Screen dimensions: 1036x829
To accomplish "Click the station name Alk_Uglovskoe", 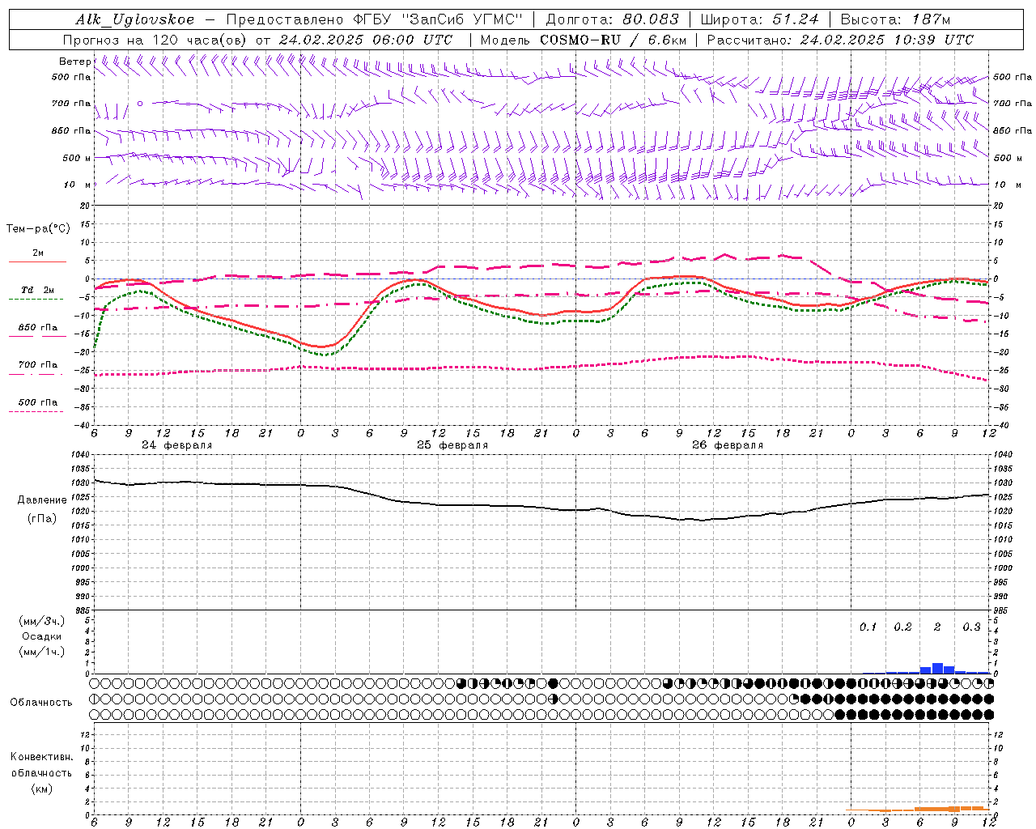I will coord(135,19).
